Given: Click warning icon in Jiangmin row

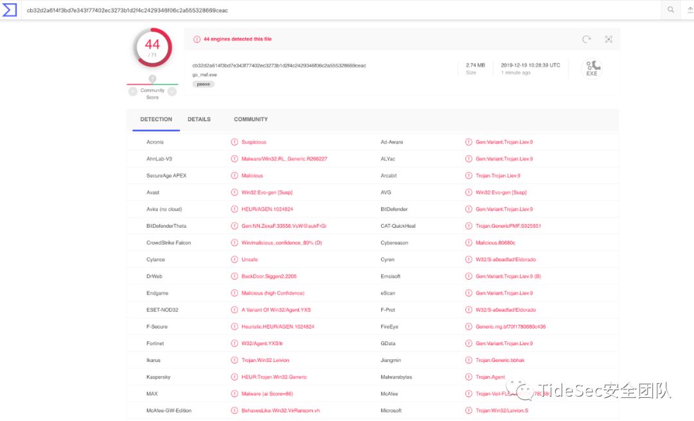Looking at the screenshot, I should 468,360.
